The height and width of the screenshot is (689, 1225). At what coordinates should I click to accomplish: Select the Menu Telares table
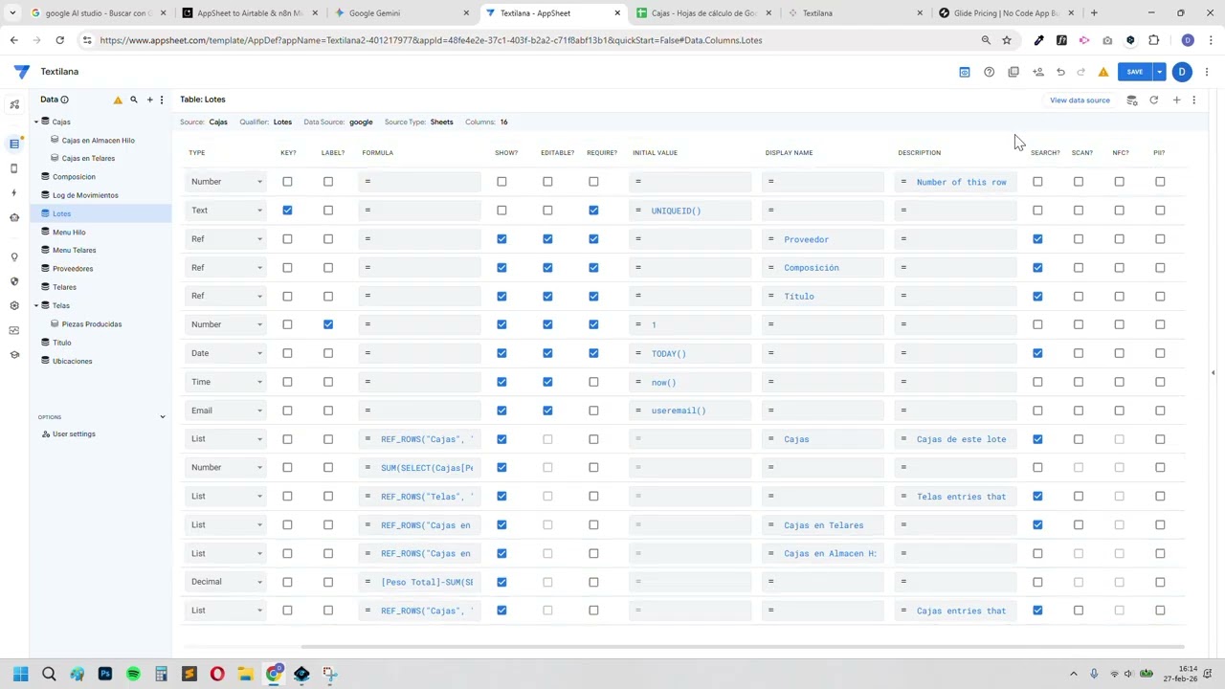coord(74,251)
